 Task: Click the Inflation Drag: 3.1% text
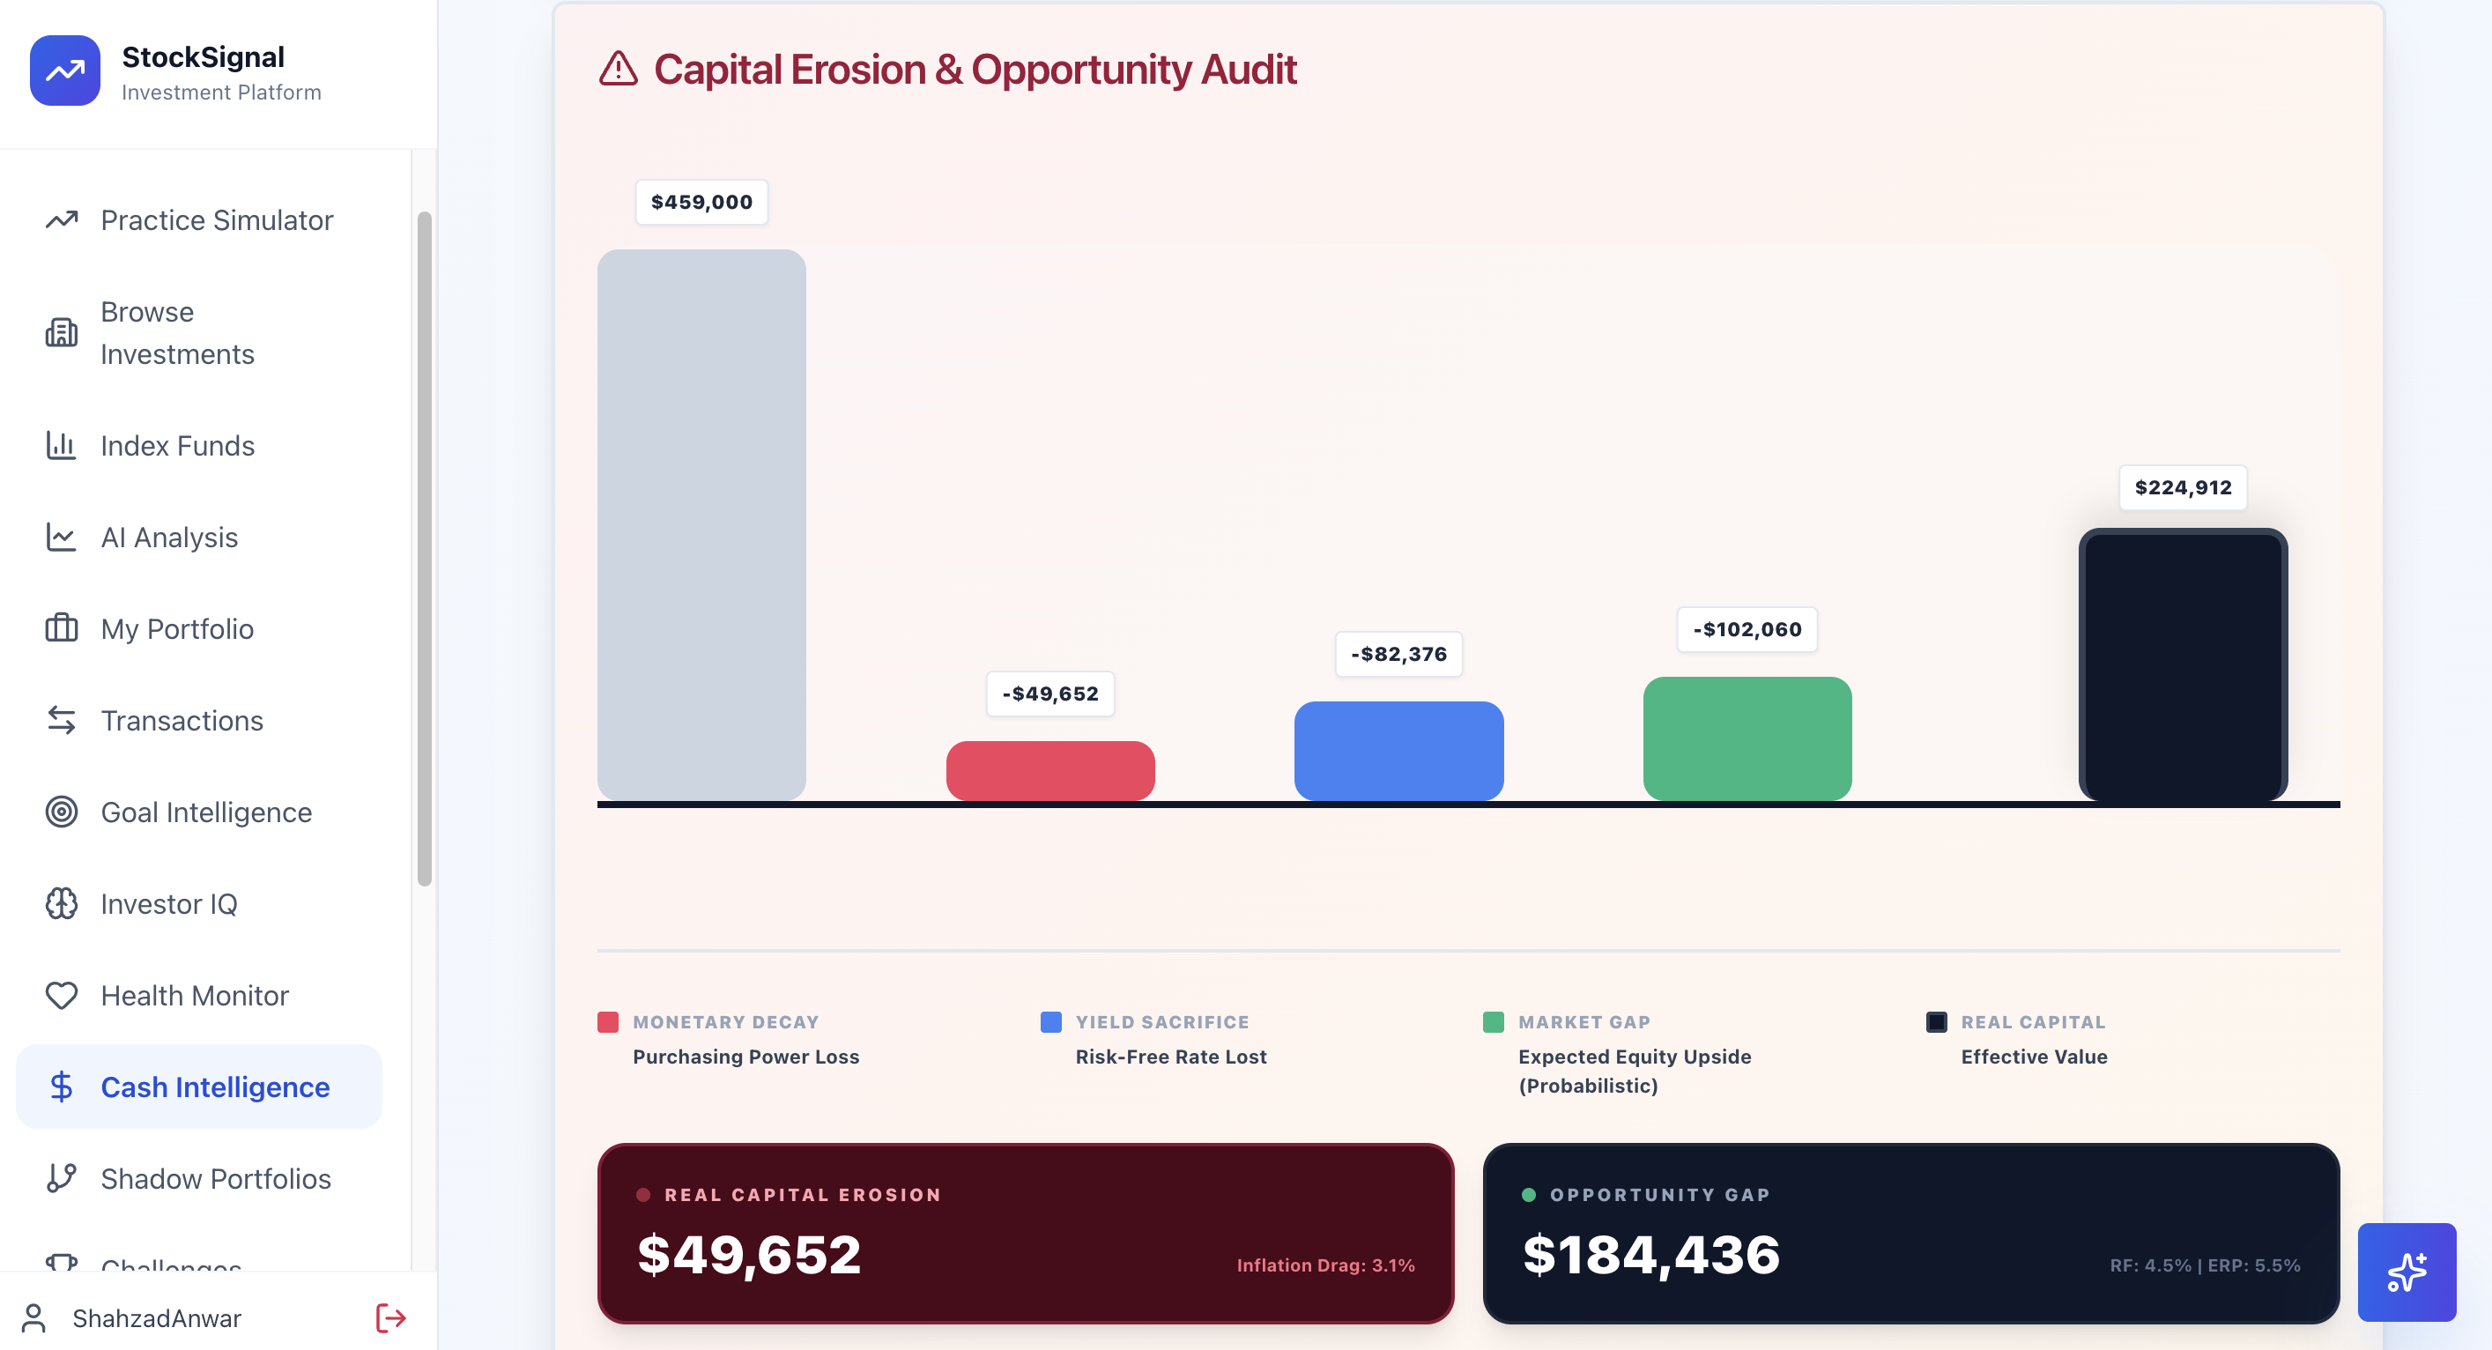(1325, 1265)
